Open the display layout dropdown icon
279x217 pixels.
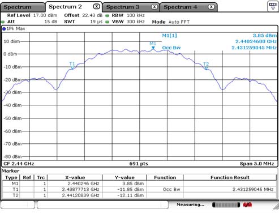tap(273, 6)
